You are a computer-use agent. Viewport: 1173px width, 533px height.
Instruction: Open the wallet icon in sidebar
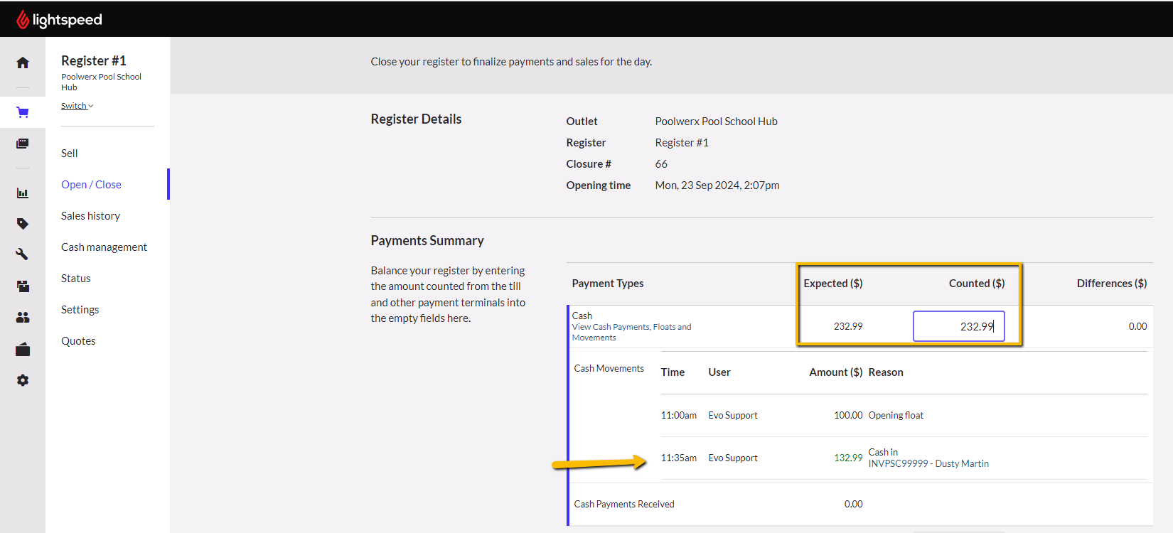click(23, 349)
